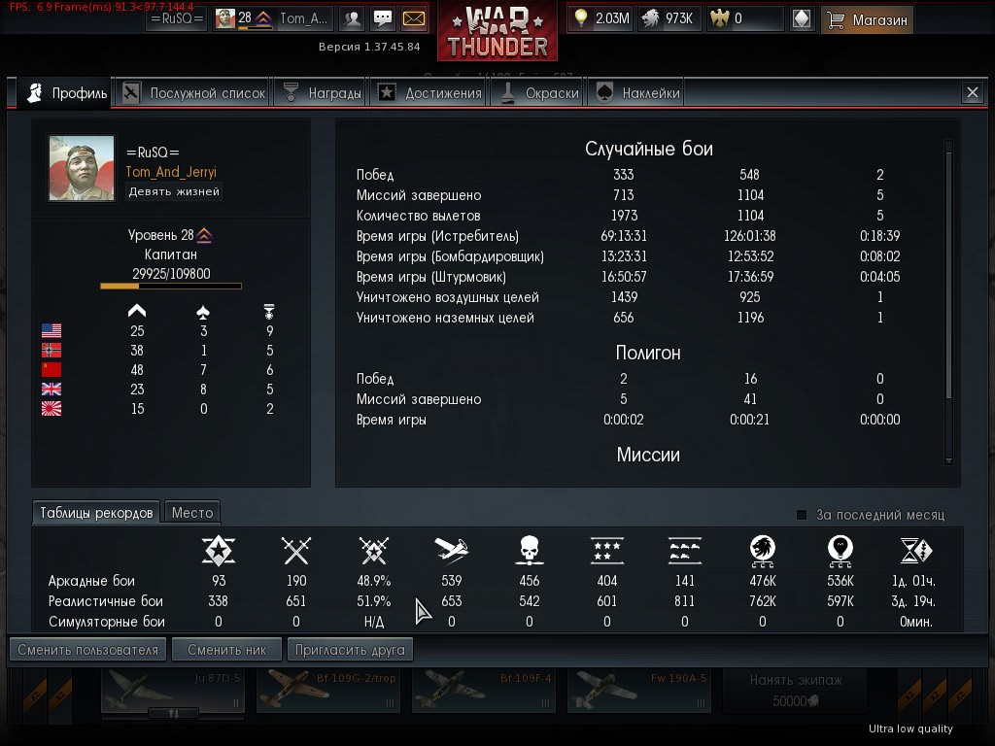
Task: Click the hourglass time played column icon
Action: pyautogui.click(x=915, y=550)
